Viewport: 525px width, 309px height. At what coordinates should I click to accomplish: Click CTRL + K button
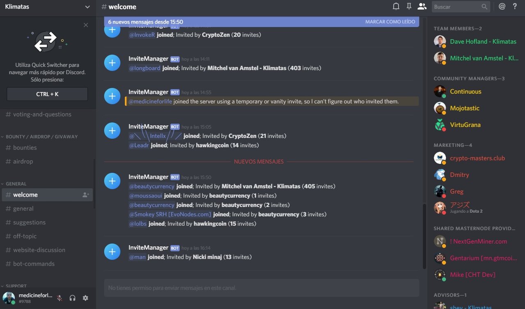coord(47,94)
